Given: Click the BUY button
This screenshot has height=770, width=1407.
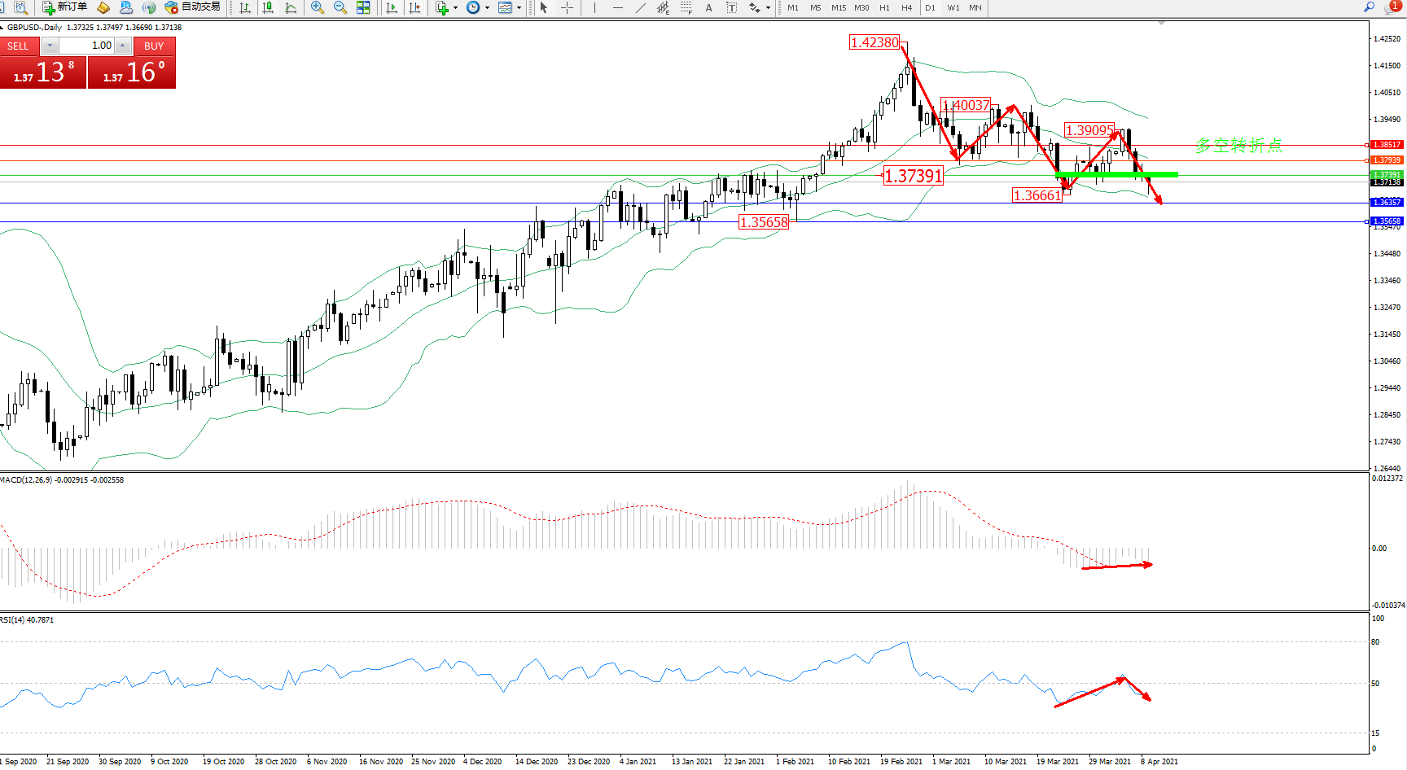Looking at the screenshot, I should coord(154,46).
